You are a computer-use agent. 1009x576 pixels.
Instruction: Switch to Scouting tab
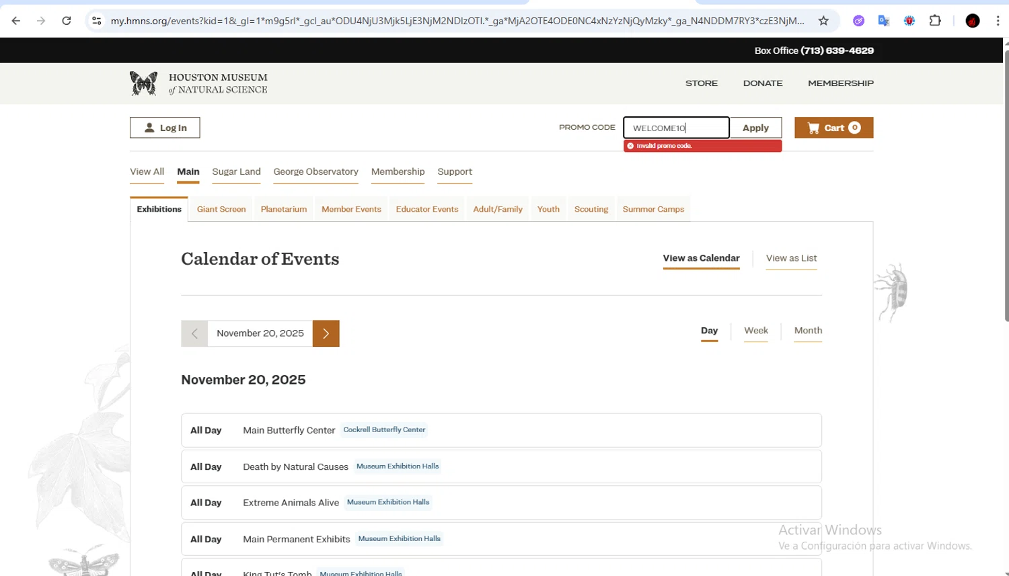[591, 209]
